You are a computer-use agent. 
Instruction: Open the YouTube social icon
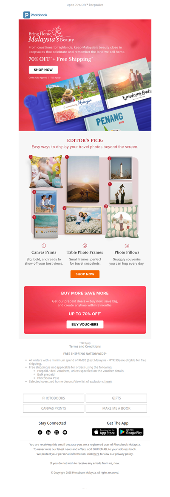tap(65, 432)
